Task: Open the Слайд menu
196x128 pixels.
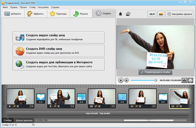Action: pyautogui.click(x=32, y=7)
